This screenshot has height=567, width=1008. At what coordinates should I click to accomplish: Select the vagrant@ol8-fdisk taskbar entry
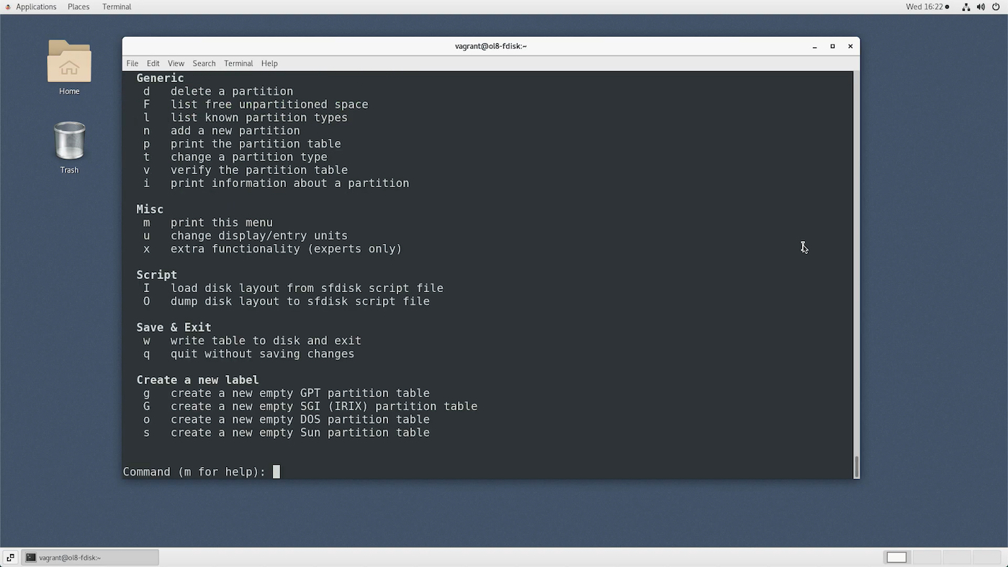pos(90,557)
